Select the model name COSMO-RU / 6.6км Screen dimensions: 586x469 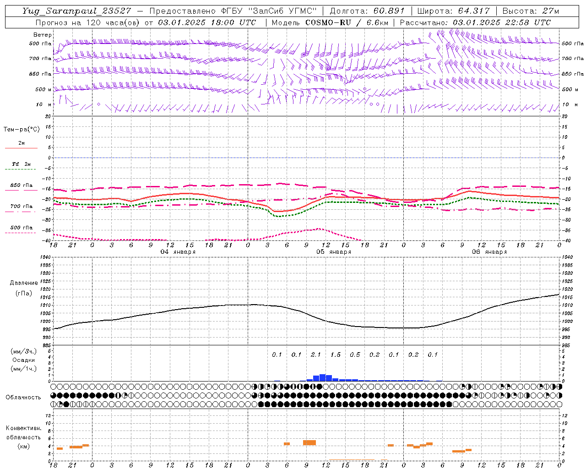[x=346, y=22]
